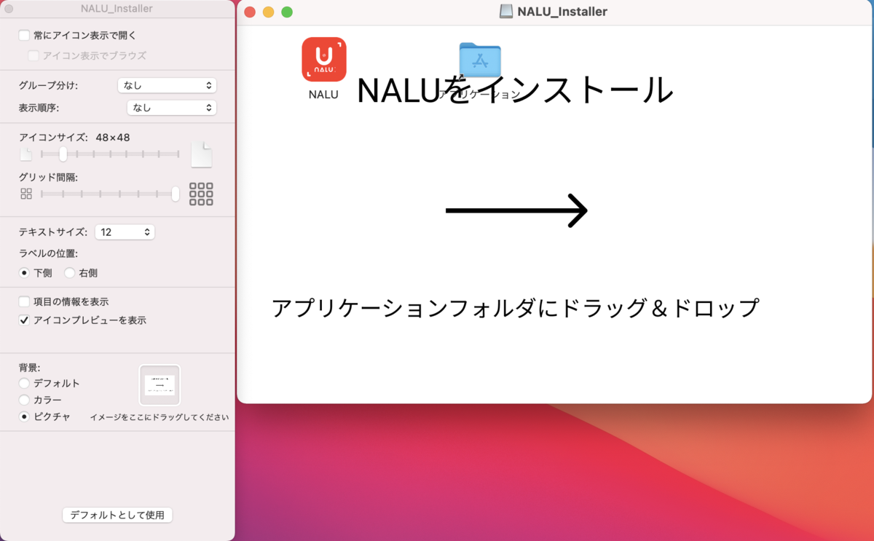
Task: Open the グループ分け dropdown
Action: pos(167,85)
